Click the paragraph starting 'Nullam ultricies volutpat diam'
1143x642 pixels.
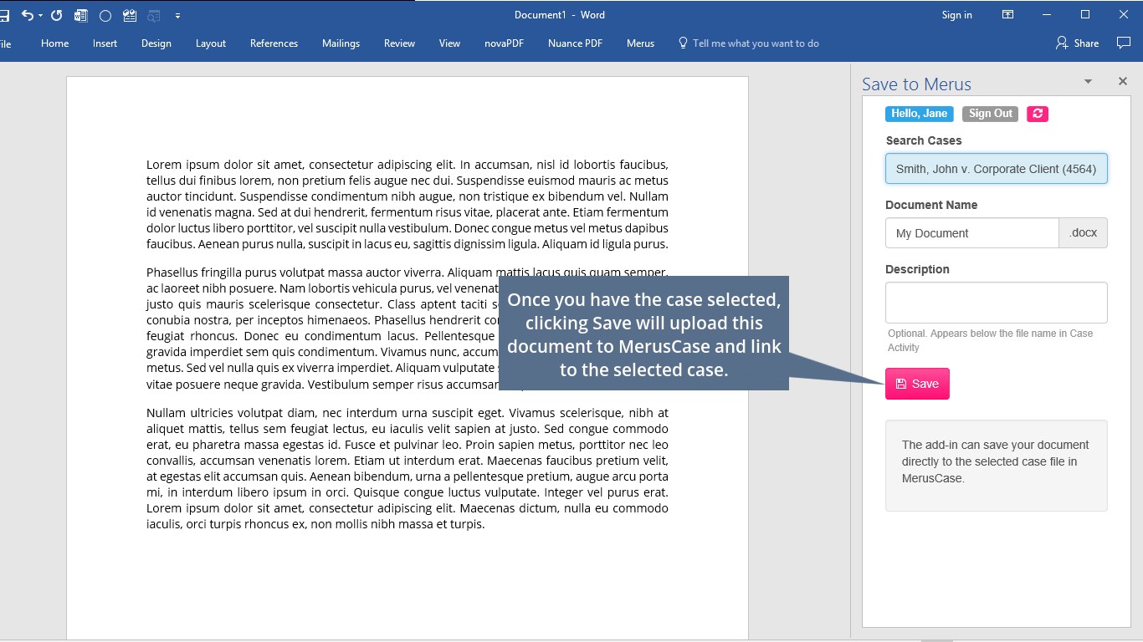point(407,468)
